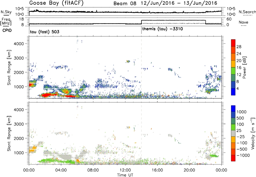Click the frequency step at 14:00 UT
Screen dimensions: 256x177
pos(141,22)
